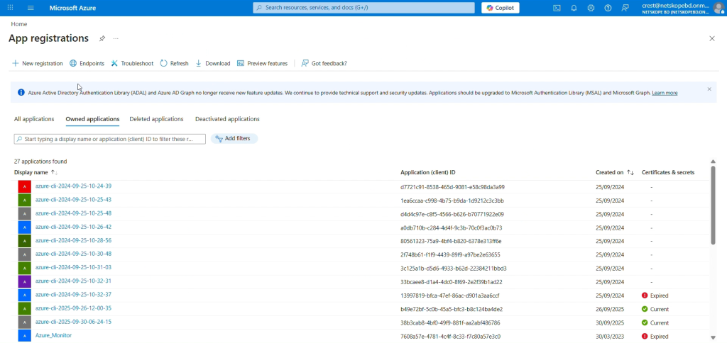
Task: Open Preview features
Action: (262, 63)
